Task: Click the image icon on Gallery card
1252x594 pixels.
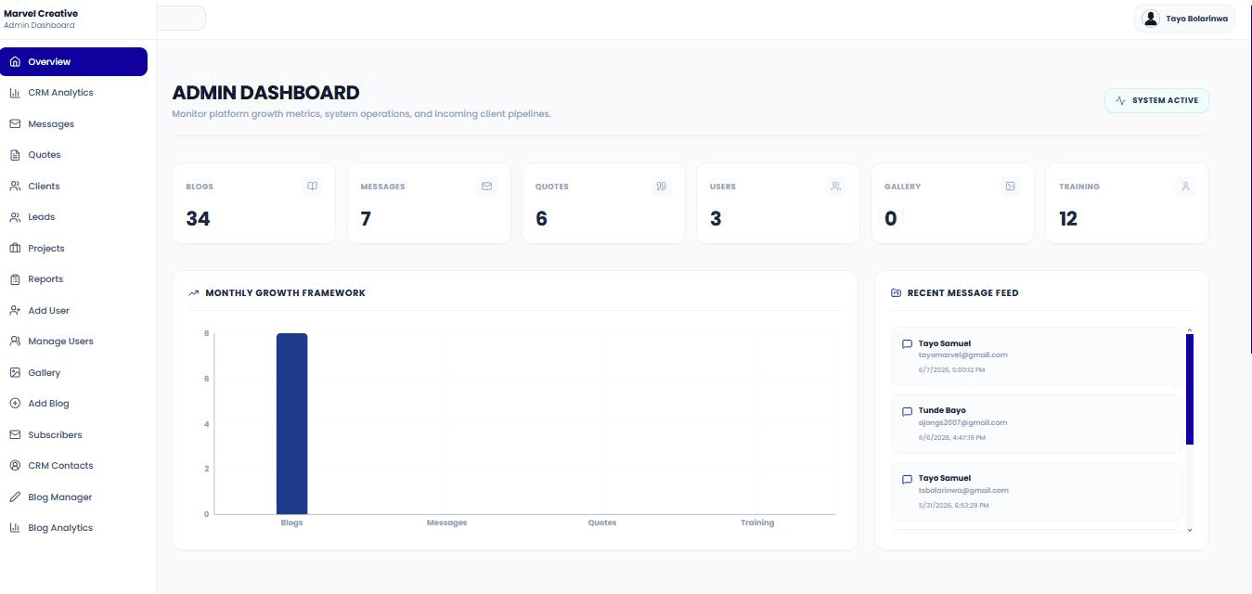Action: (x=1011, y=187)
